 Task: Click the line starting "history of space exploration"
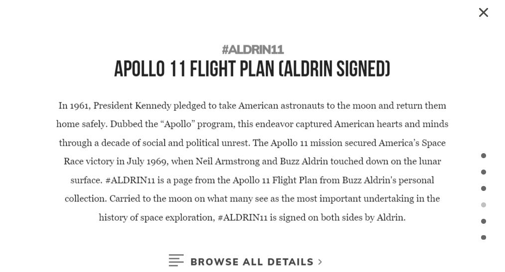coord(252,217)
